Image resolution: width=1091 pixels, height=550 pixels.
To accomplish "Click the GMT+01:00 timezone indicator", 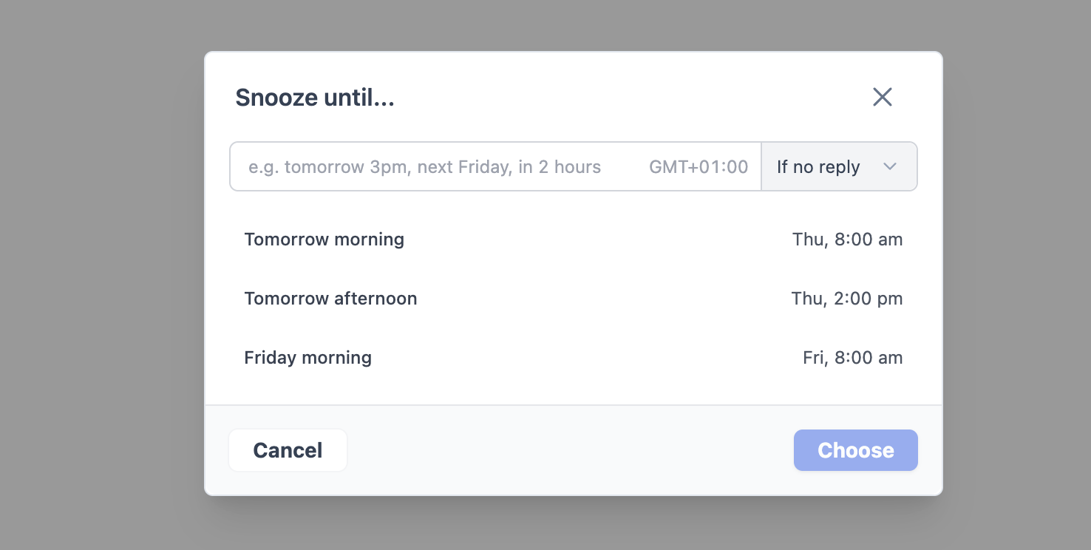I will (x=699, y=167).
